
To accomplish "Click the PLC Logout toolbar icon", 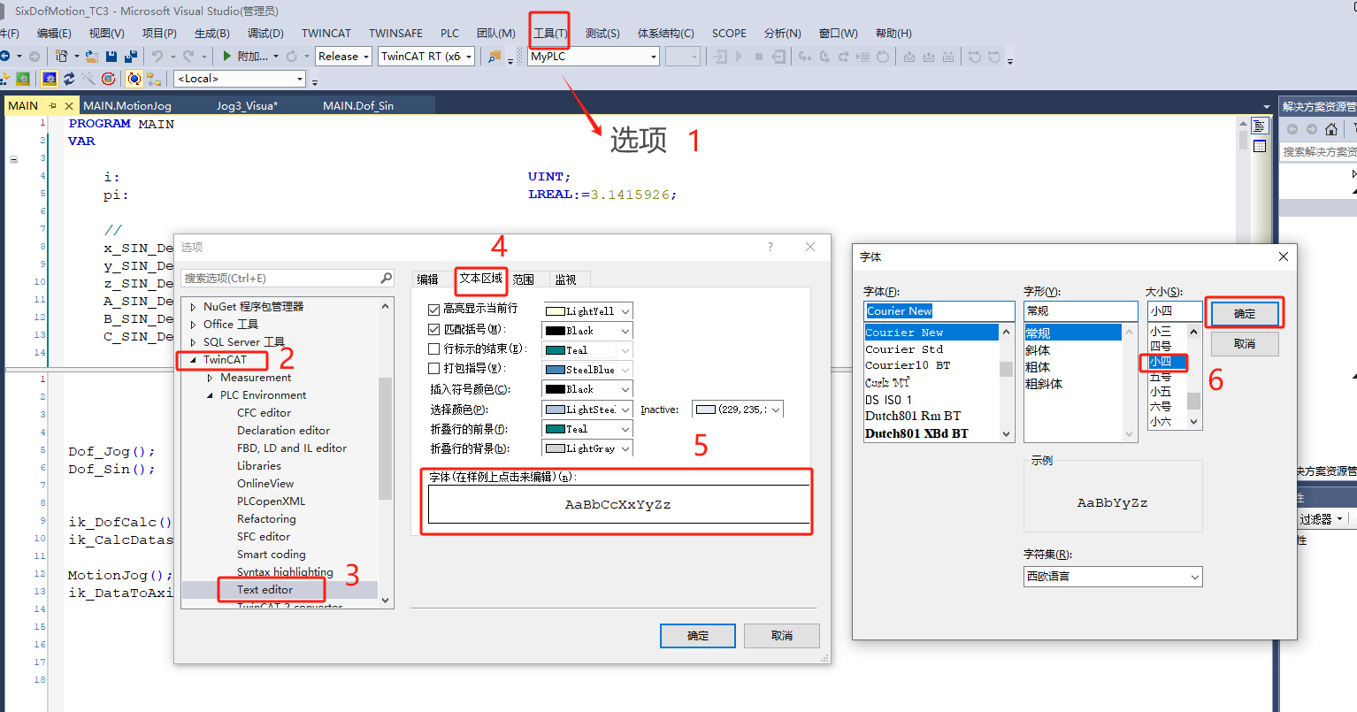I will click(x=778, y=57).
